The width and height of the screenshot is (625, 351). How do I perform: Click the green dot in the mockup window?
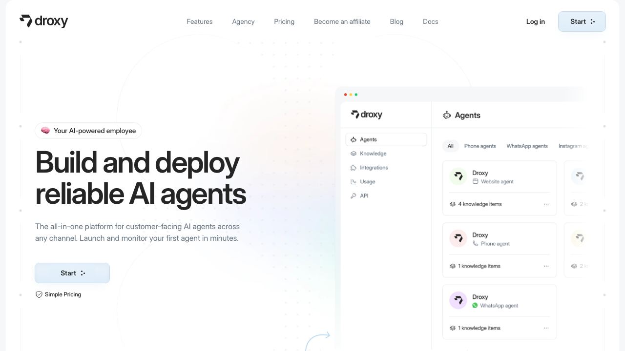(x=356, y=95)
